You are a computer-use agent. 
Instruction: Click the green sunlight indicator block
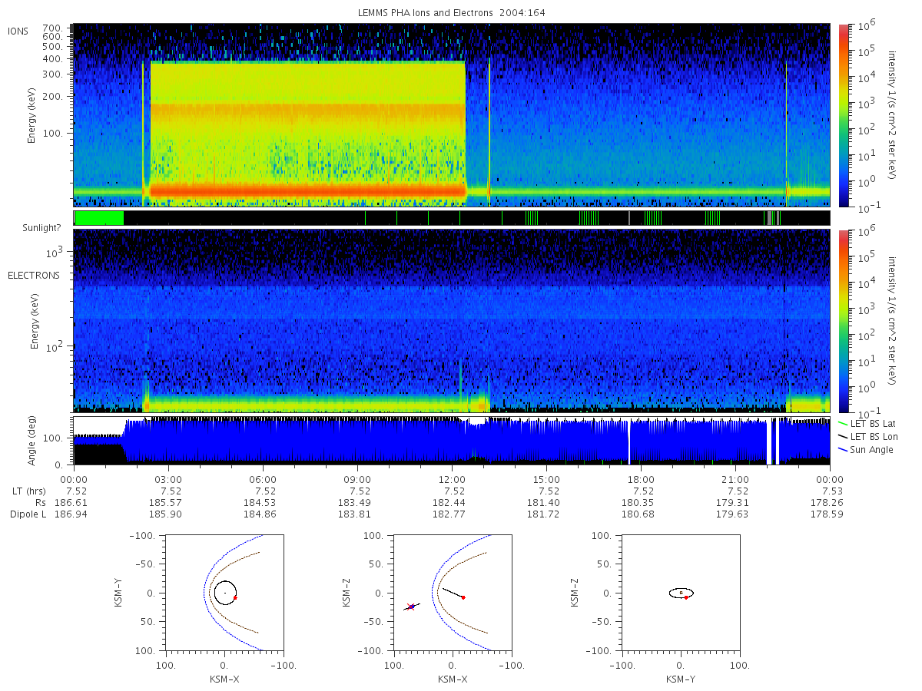pos(99,218)
